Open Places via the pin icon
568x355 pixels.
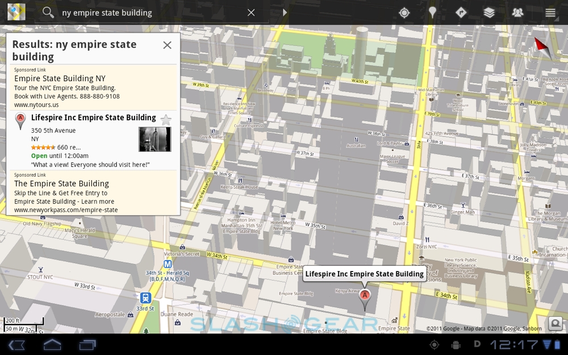[432, 12]
